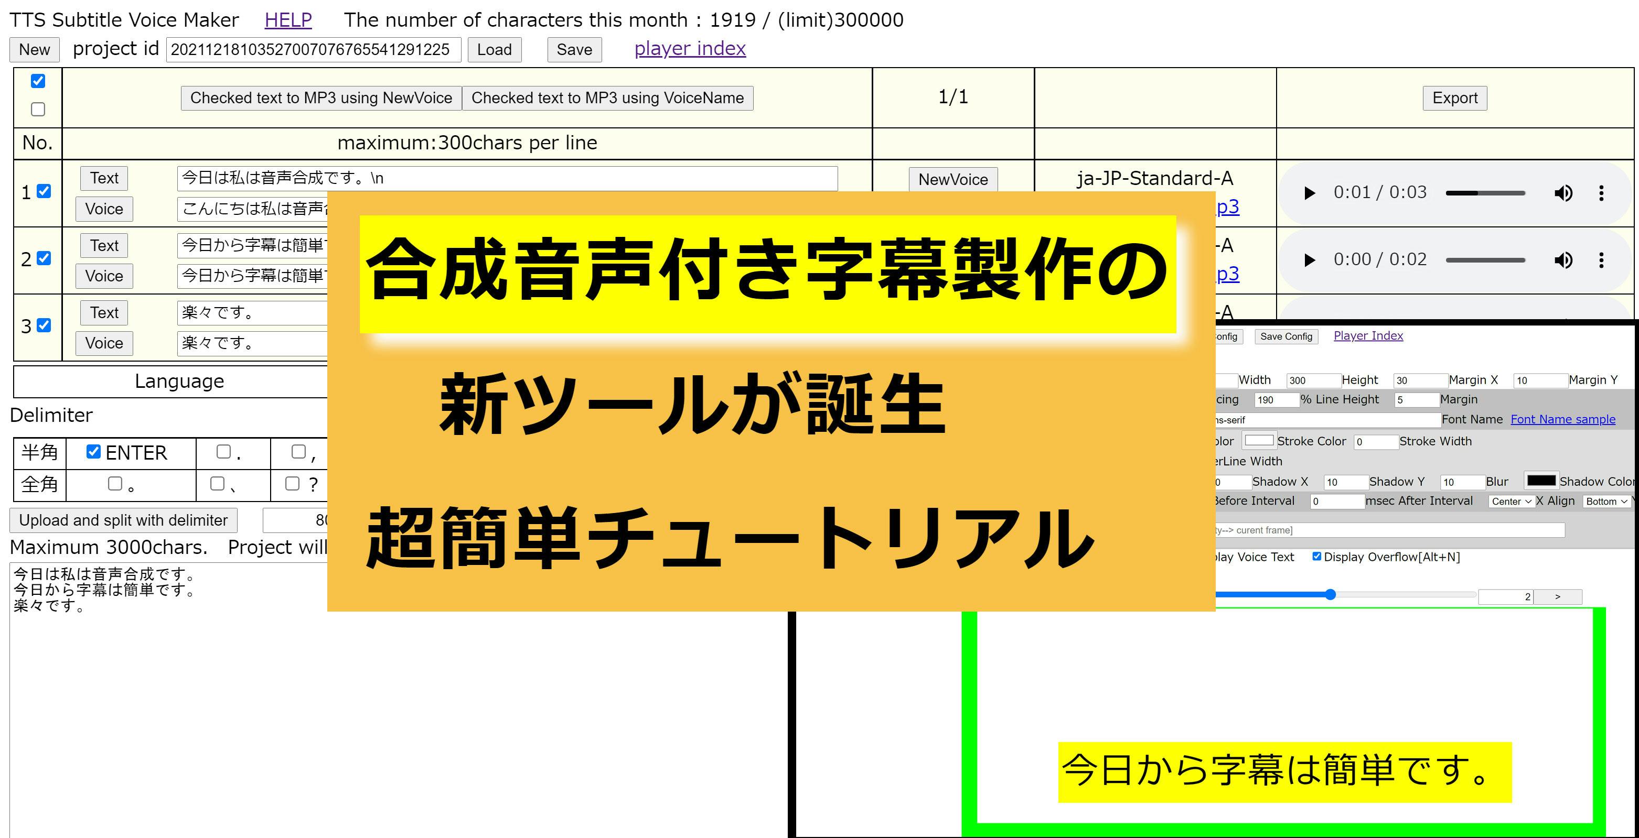1639x838 pixels.
Task: Play the first row audio clip
Action: (x=1310, y=193)
